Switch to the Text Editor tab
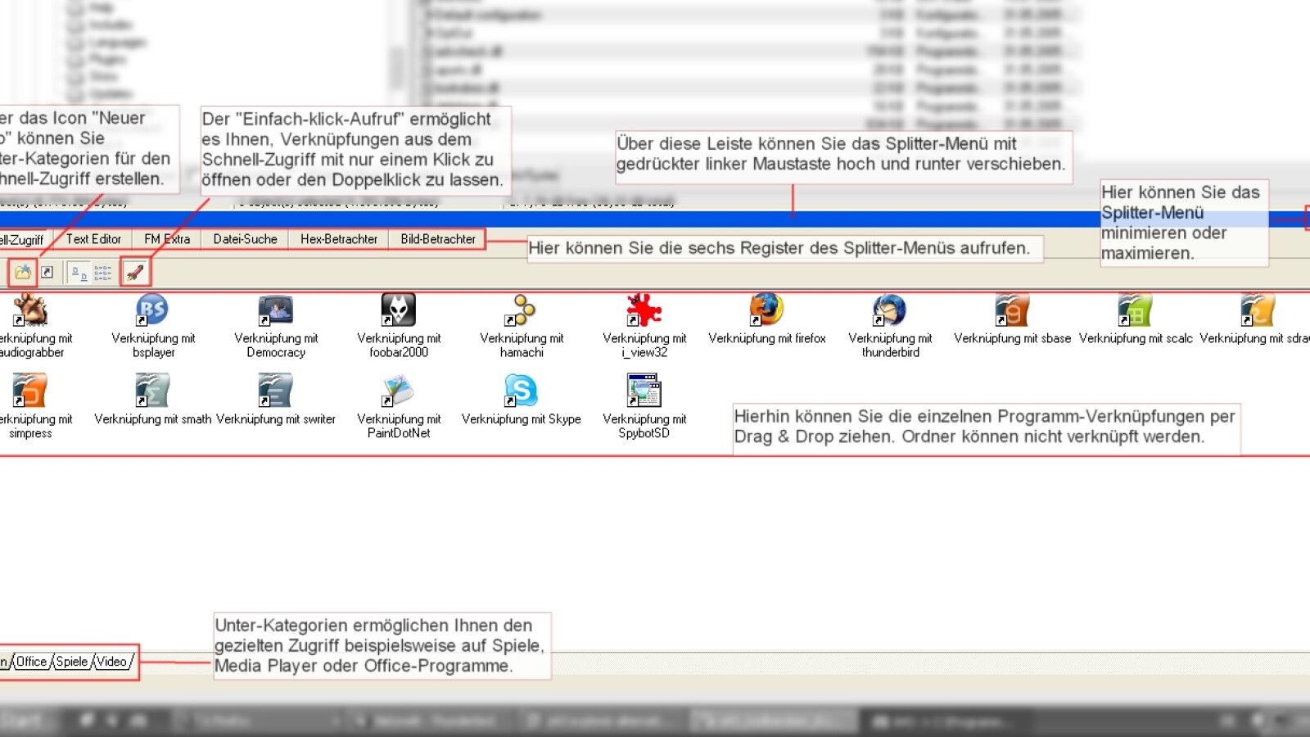This screenshot has height=737, width=1310. 93,239
